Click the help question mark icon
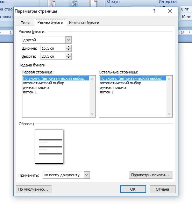 pos(154,11)
